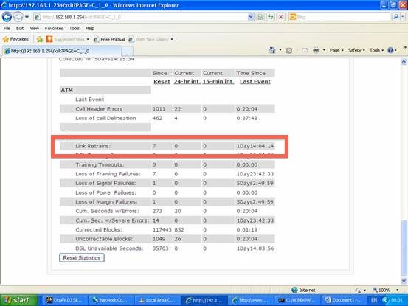Screen dimensions: 408x306
Task: Click the browser Back arrow button
Action: point(7,17)
